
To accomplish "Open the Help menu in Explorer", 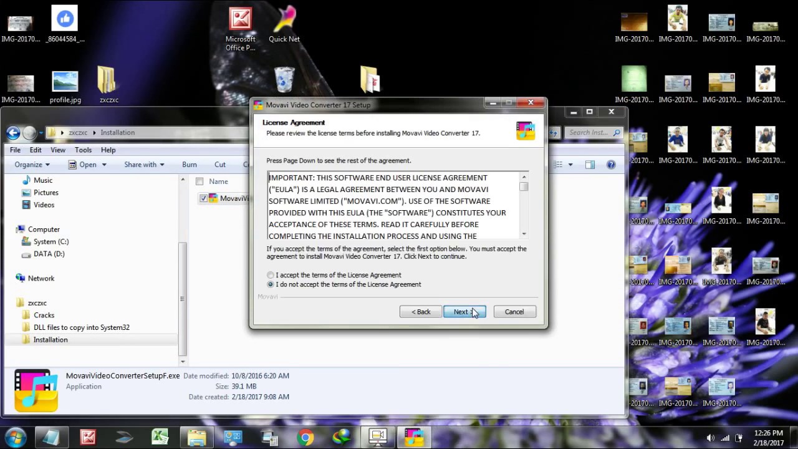I will click(x=108, y=150).
